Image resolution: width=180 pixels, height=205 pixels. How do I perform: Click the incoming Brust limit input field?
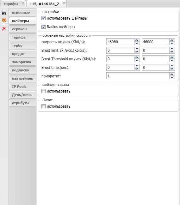pos(120,50)
